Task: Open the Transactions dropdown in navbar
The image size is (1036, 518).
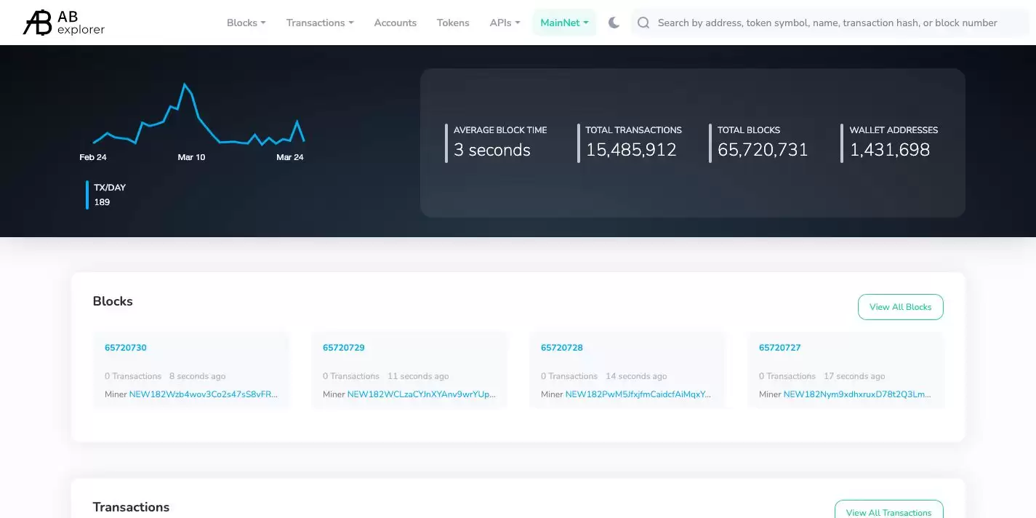Action: tap(320, 23)
